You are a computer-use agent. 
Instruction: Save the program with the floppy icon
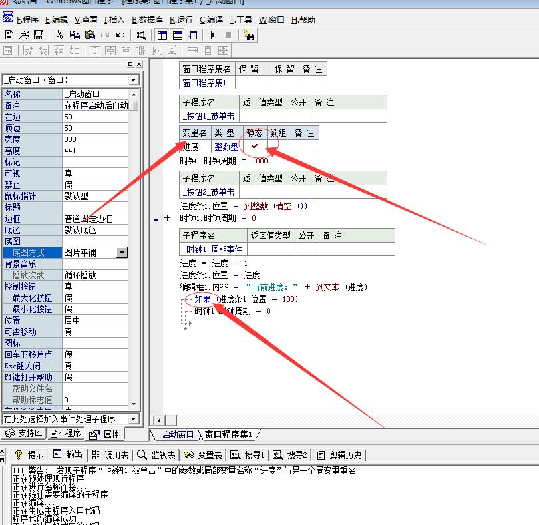point(38,35)
